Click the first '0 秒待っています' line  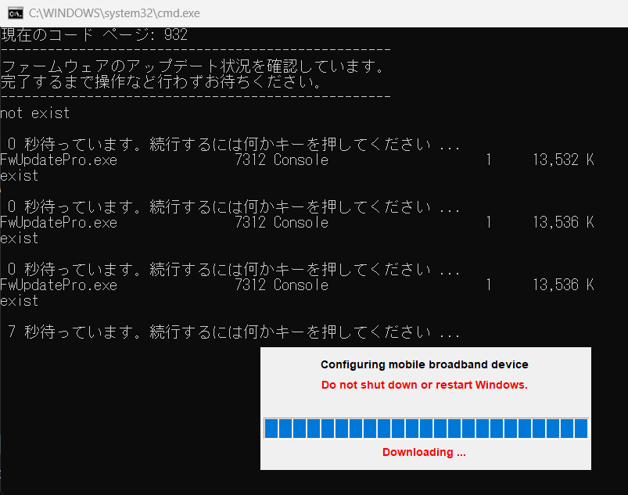(x=233, y=145)
